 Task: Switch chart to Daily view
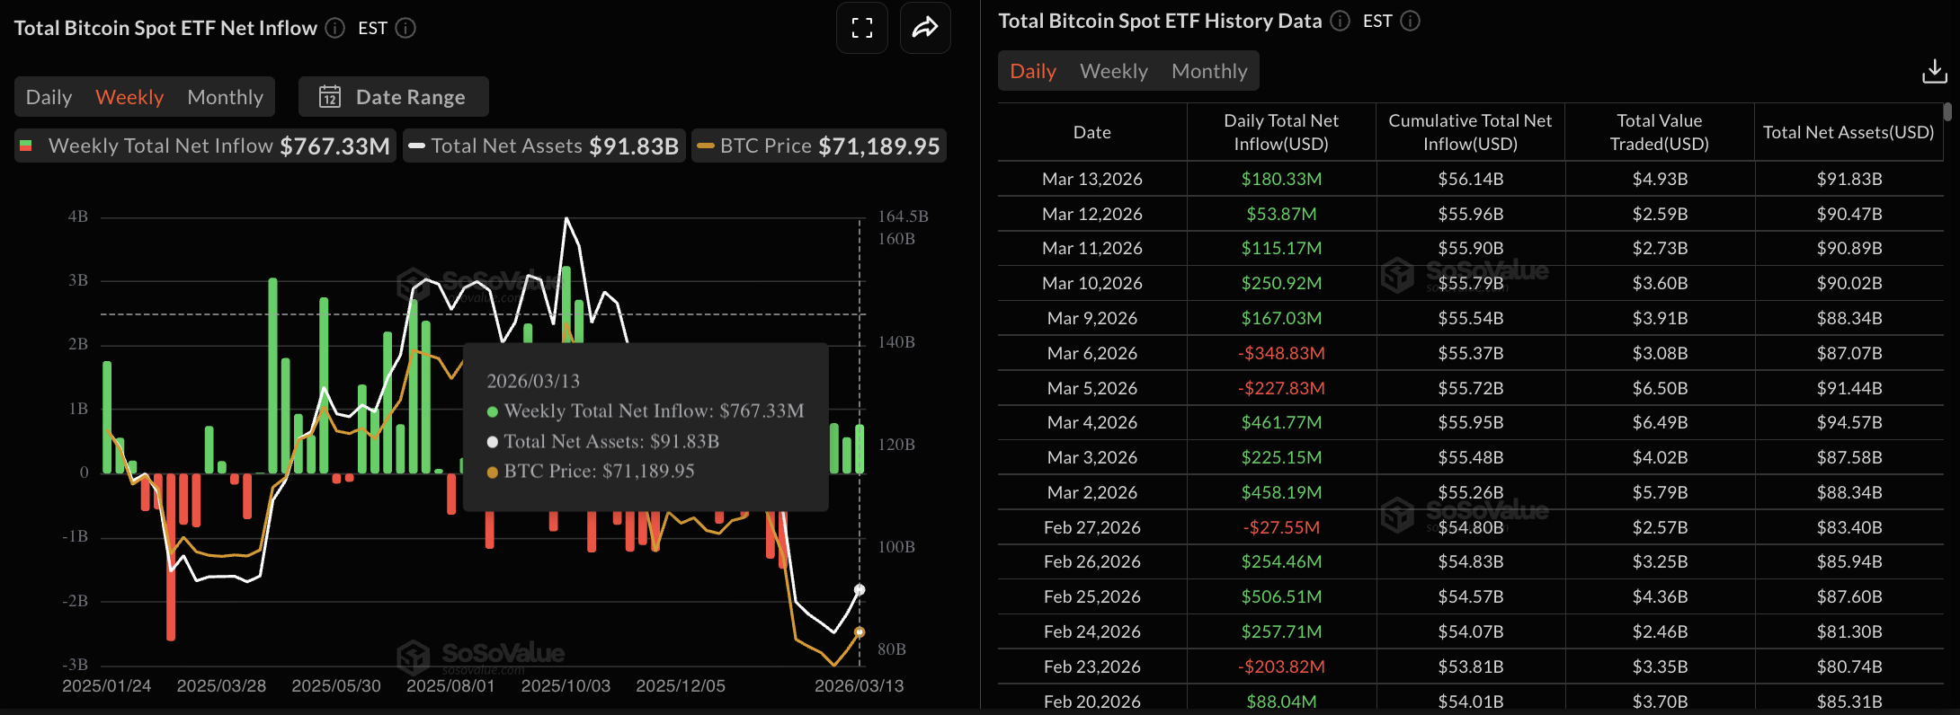[49, 97]
